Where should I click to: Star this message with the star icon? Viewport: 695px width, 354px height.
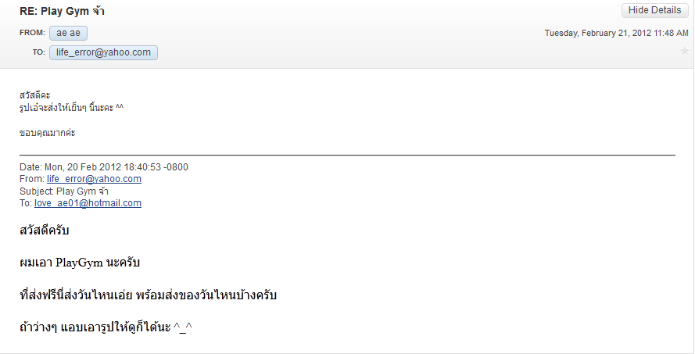click(x=684, y=51)
